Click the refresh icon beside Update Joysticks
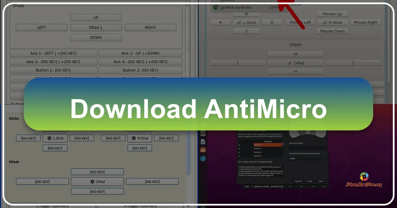The height and width of the screenshot is (208, 397). [215, 7]
